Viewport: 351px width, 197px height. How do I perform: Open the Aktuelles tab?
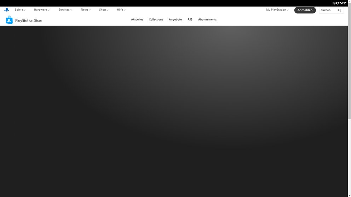click(137, 20)
